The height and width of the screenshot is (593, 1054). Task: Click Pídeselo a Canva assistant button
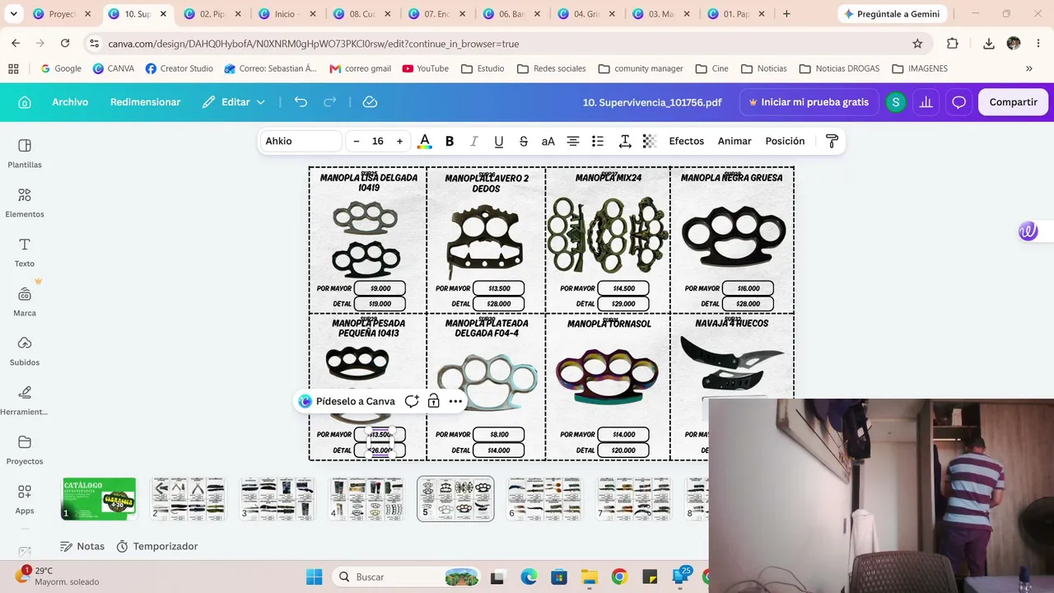(347, 401)
